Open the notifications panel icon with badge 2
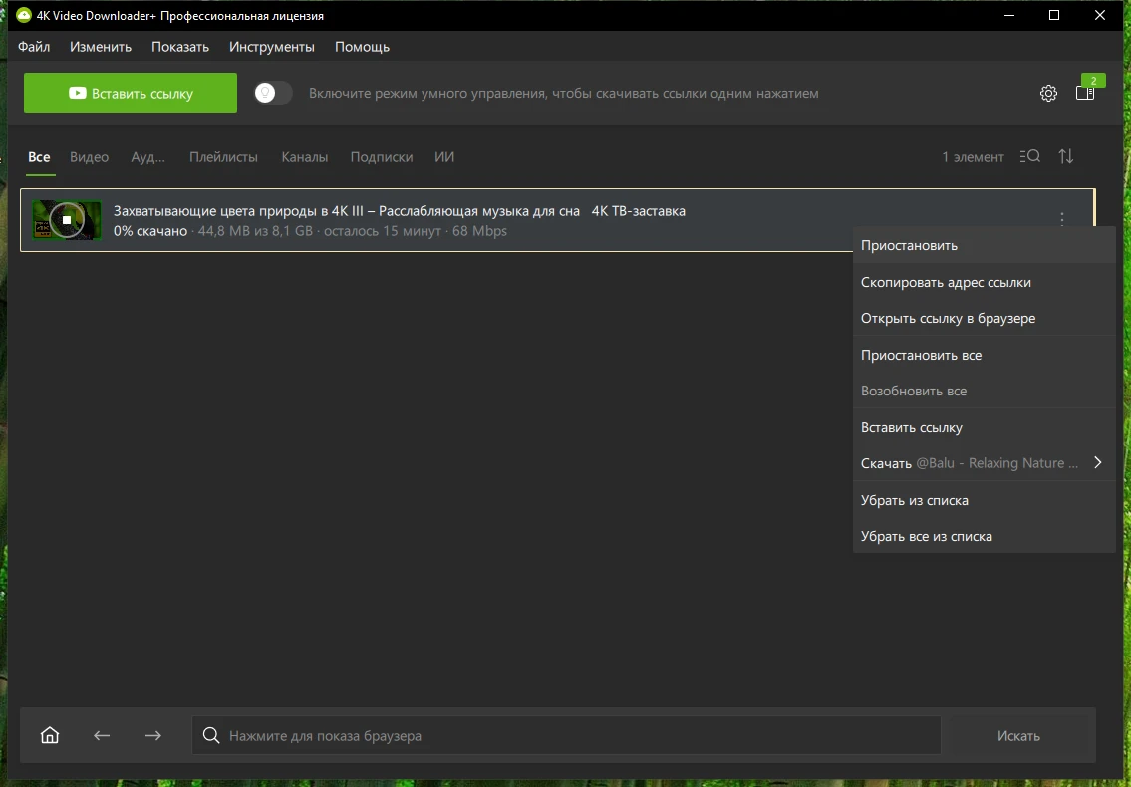Viewport: 1131px width, 787px height. pos(1085,93)
